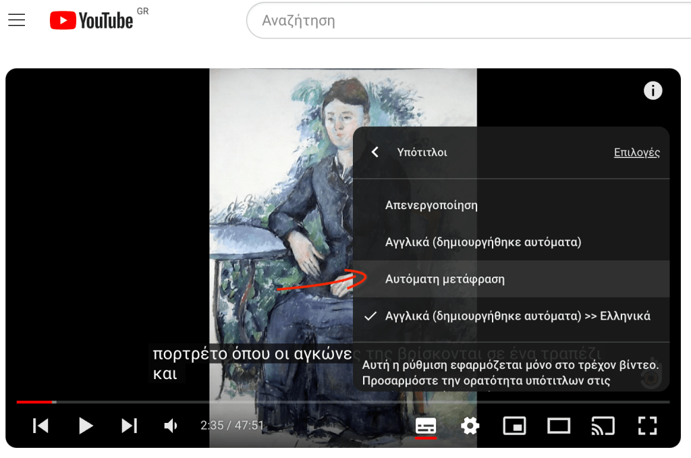Click the YouTube logo
The image size is (691, 458).
(92, 21)
